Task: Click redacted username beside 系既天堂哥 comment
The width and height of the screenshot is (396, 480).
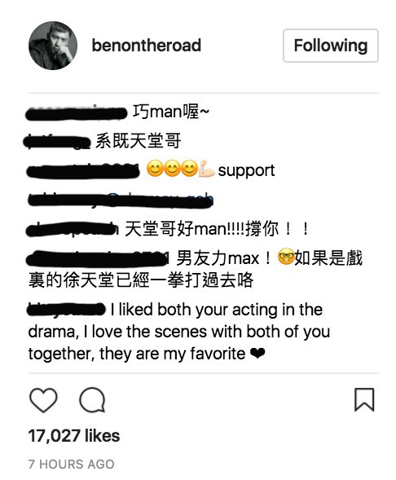Action: [x=58, y=143]
